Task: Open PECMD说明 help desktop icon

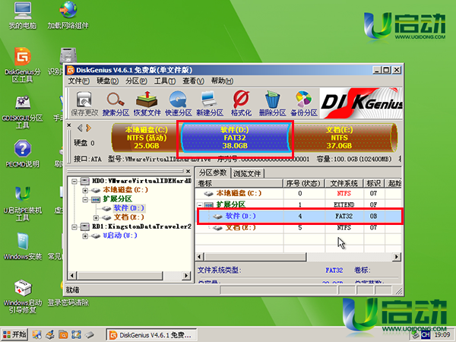Action: click(x=22, y=154)
